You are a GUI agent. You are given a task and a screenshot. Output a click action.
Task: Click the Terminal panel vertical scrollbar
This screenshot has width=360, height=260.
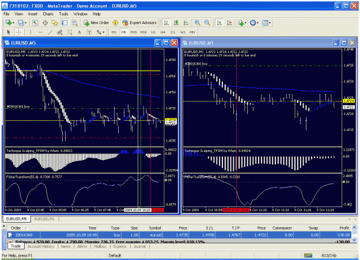pos(354,234)
